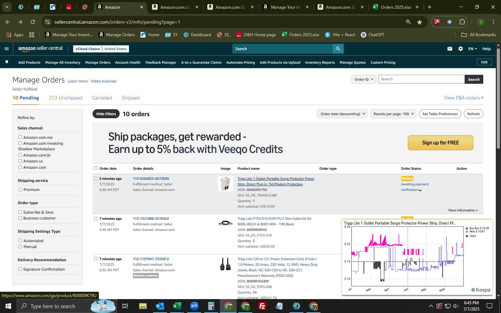Click the Edit navigation button
Image resolution: width=501 pixels, height=313 pixels.
(484, 62)
